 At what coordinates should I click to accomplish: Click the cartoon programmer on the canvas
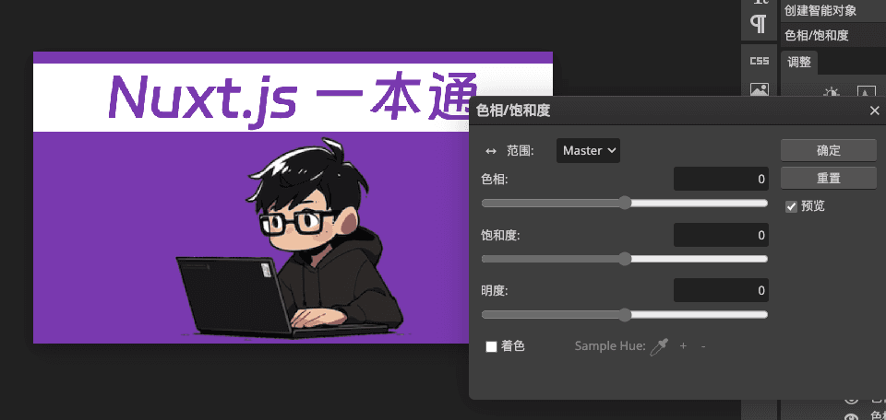click(291, 239)
